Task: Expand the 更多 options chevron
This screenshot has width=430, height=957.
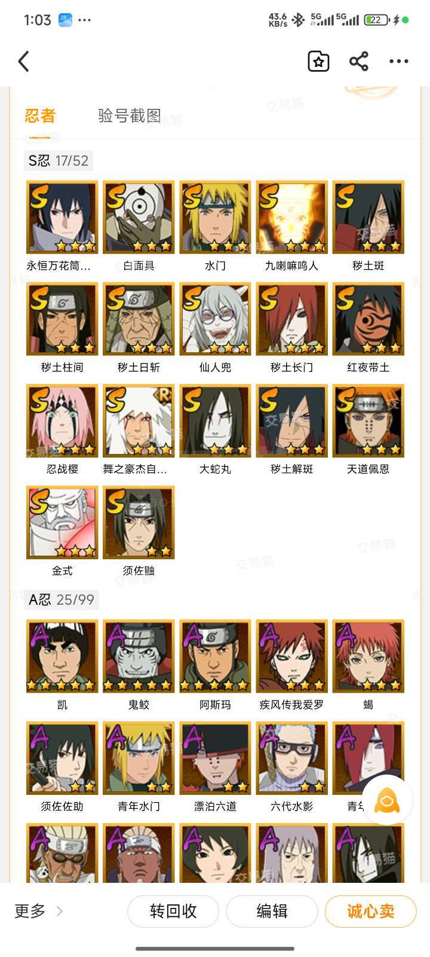Action: pos(59,911)
